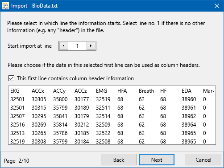224x168 pixels.
Task: Select the HF column header
Action: pos(163,91)
